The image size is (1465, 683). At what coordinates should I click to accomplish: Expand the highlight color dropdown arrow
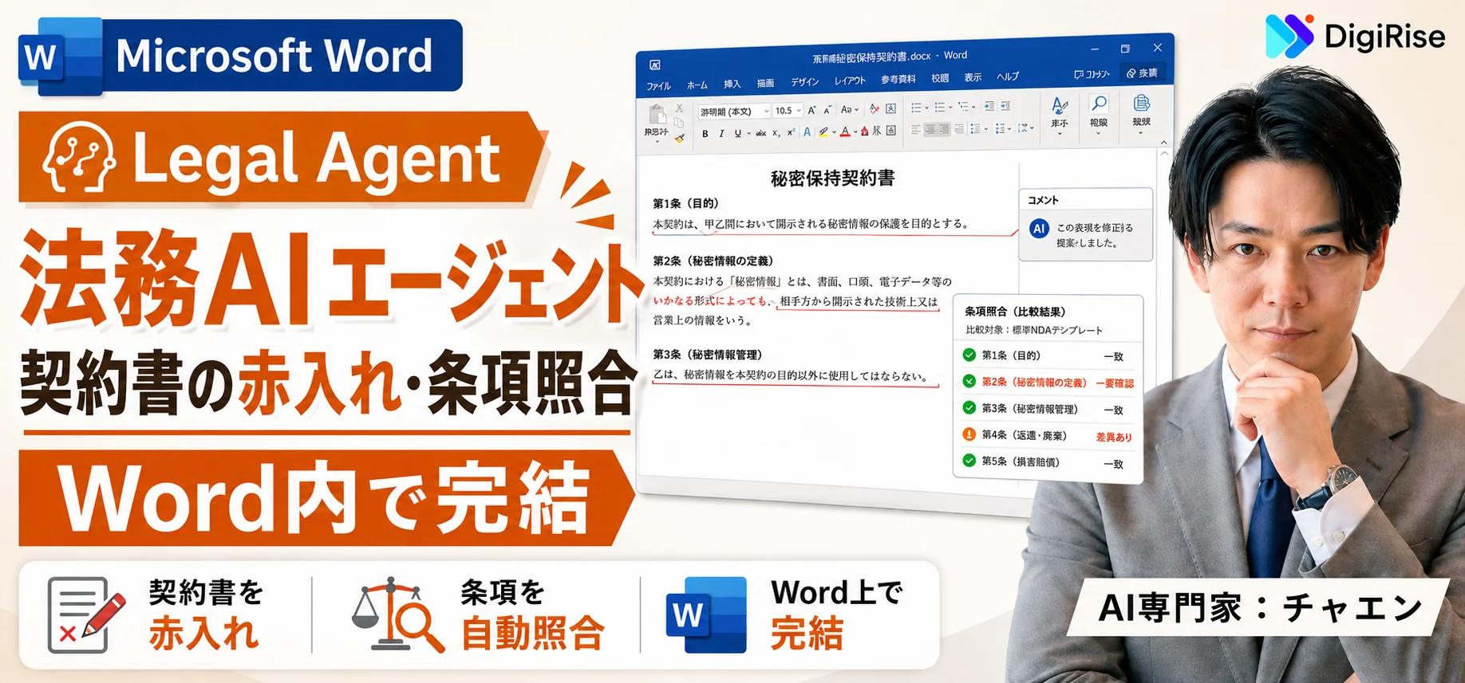[834, 132]
